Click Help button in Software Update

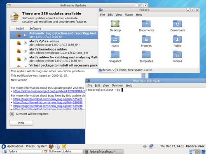(x=21, y=123)
